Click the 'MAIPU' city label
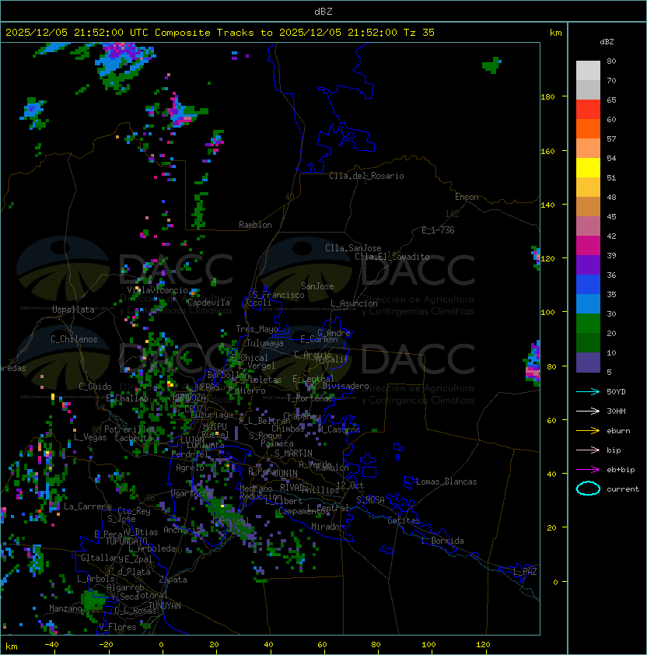Image resolution: width=647 pixels, height=655 pixels. pos(215,427)
